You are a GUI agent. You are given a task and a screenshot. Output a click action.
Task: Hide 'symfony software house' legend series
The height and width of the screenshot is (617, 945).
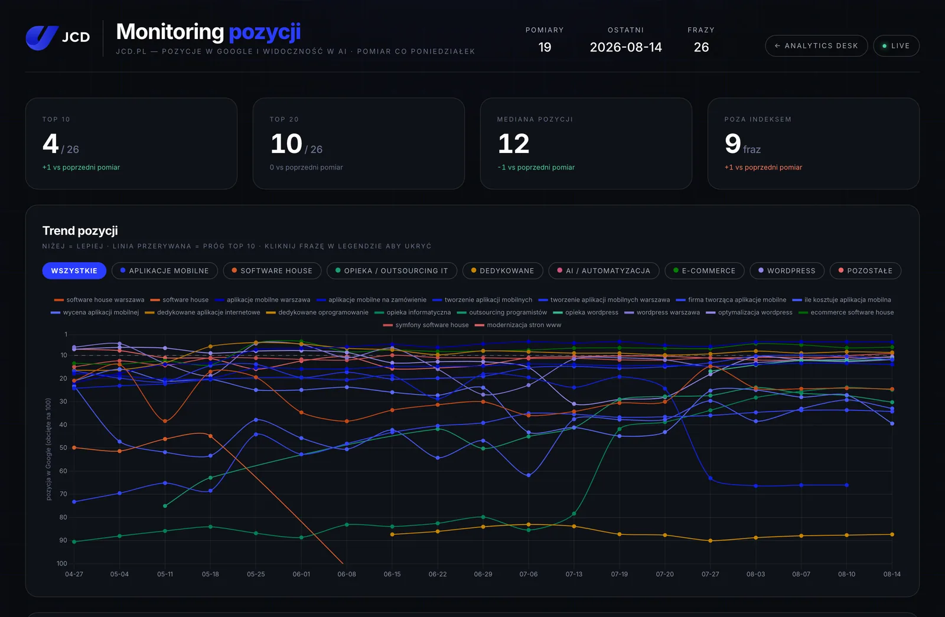click(426, 325)
